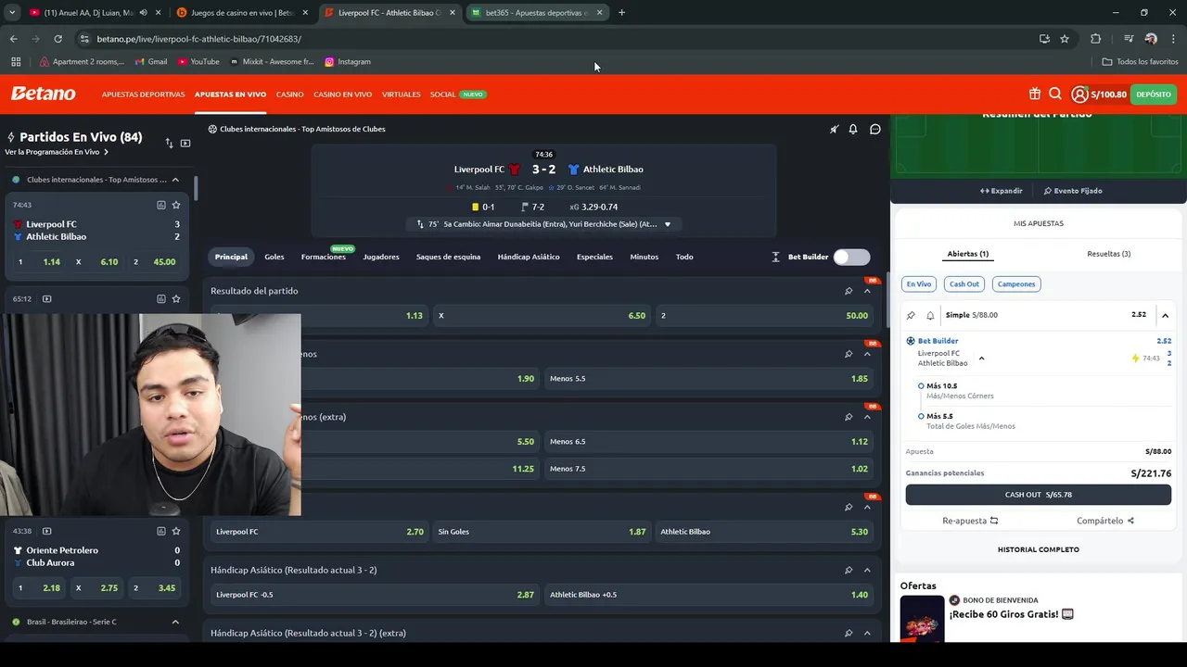Open the Chrome extensions puzzle icon
1187x667 pixels.
pyautogui.click(x=1095, y=39)
